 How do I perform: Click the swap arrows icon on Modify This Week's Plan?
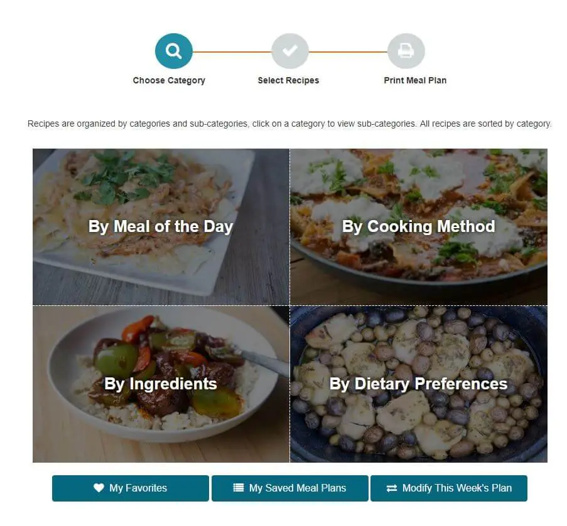392,488
